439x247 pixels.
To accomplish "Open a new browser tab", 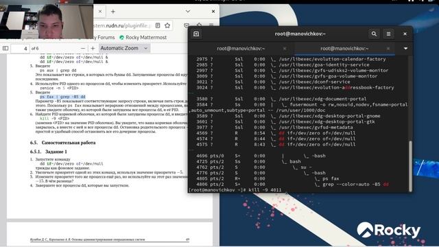I will click(112, 12).
